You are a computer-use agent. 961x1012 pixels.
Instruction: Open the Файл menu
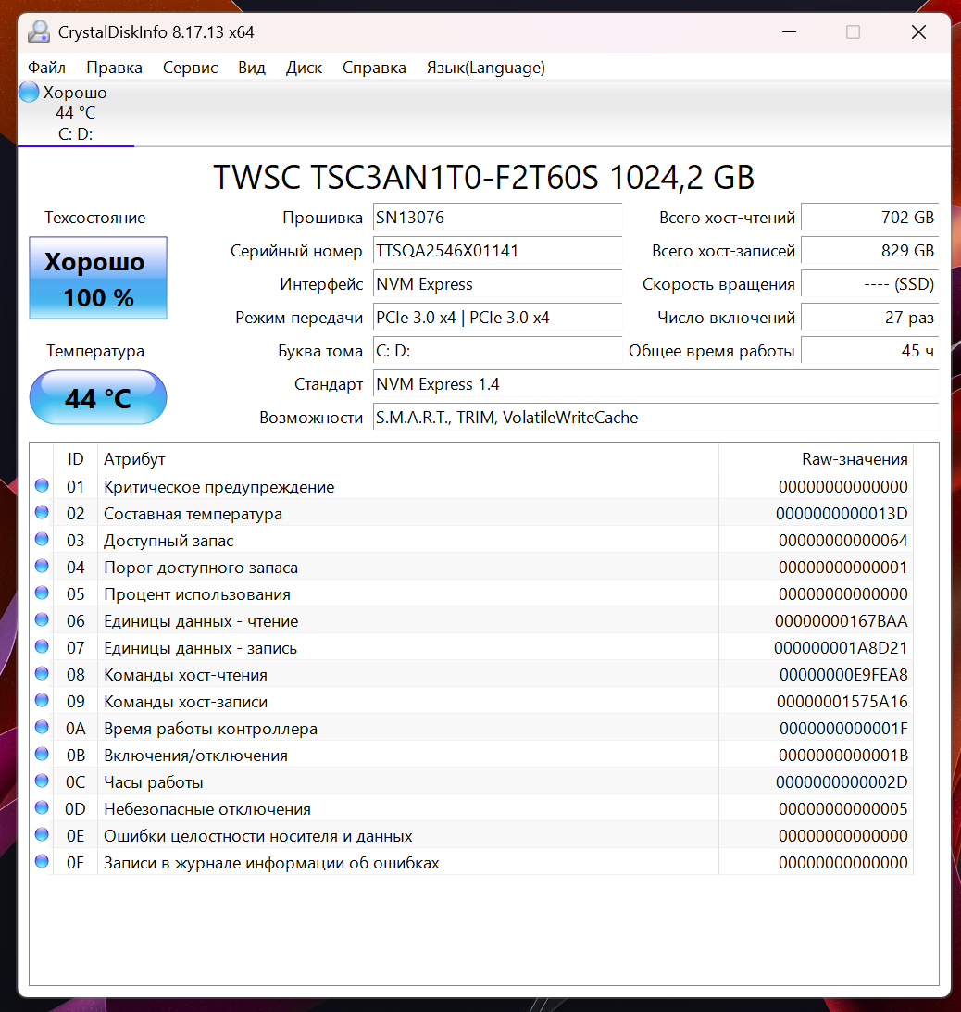(46, 68)
